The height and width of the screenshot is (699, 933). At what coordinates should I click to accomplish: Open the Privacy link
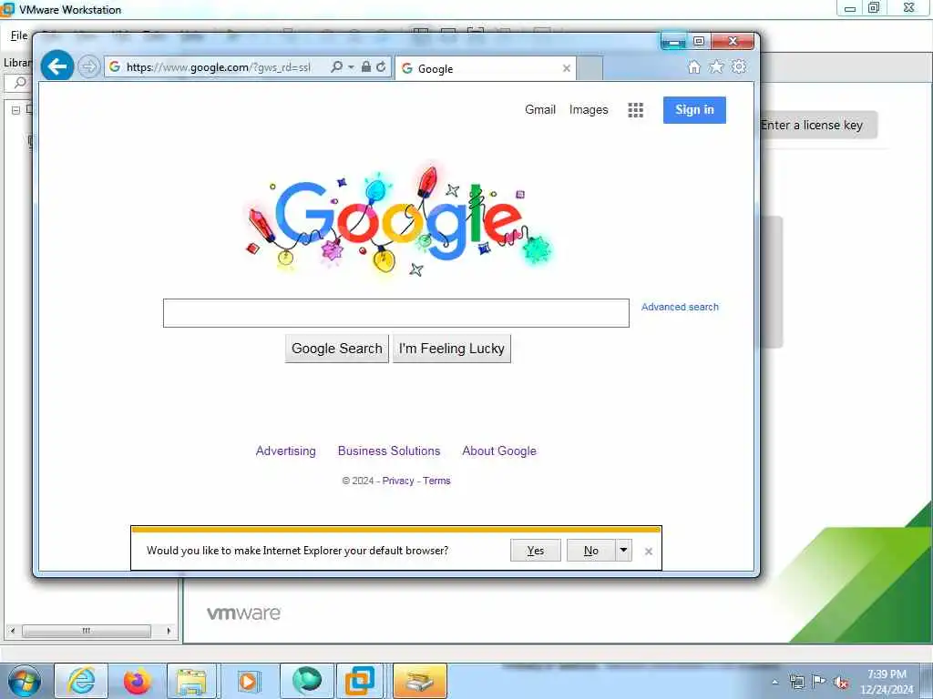coord(398,481)
